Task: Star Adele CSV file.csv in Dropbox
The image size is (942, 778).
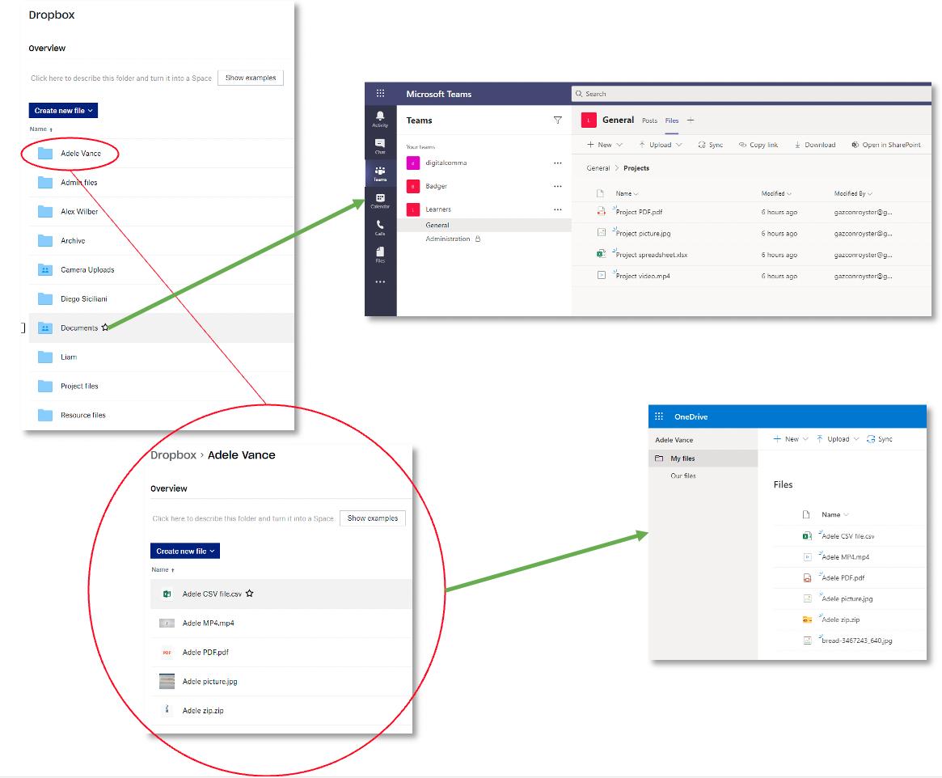Action: 249,594
